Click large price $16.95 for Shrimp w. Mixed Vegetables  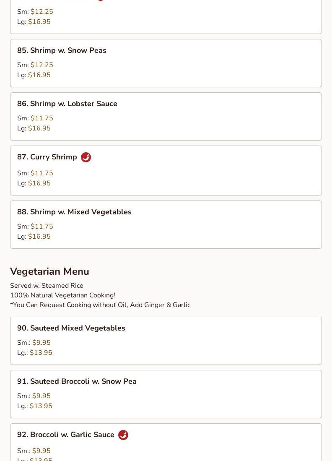tap(39, 237)
